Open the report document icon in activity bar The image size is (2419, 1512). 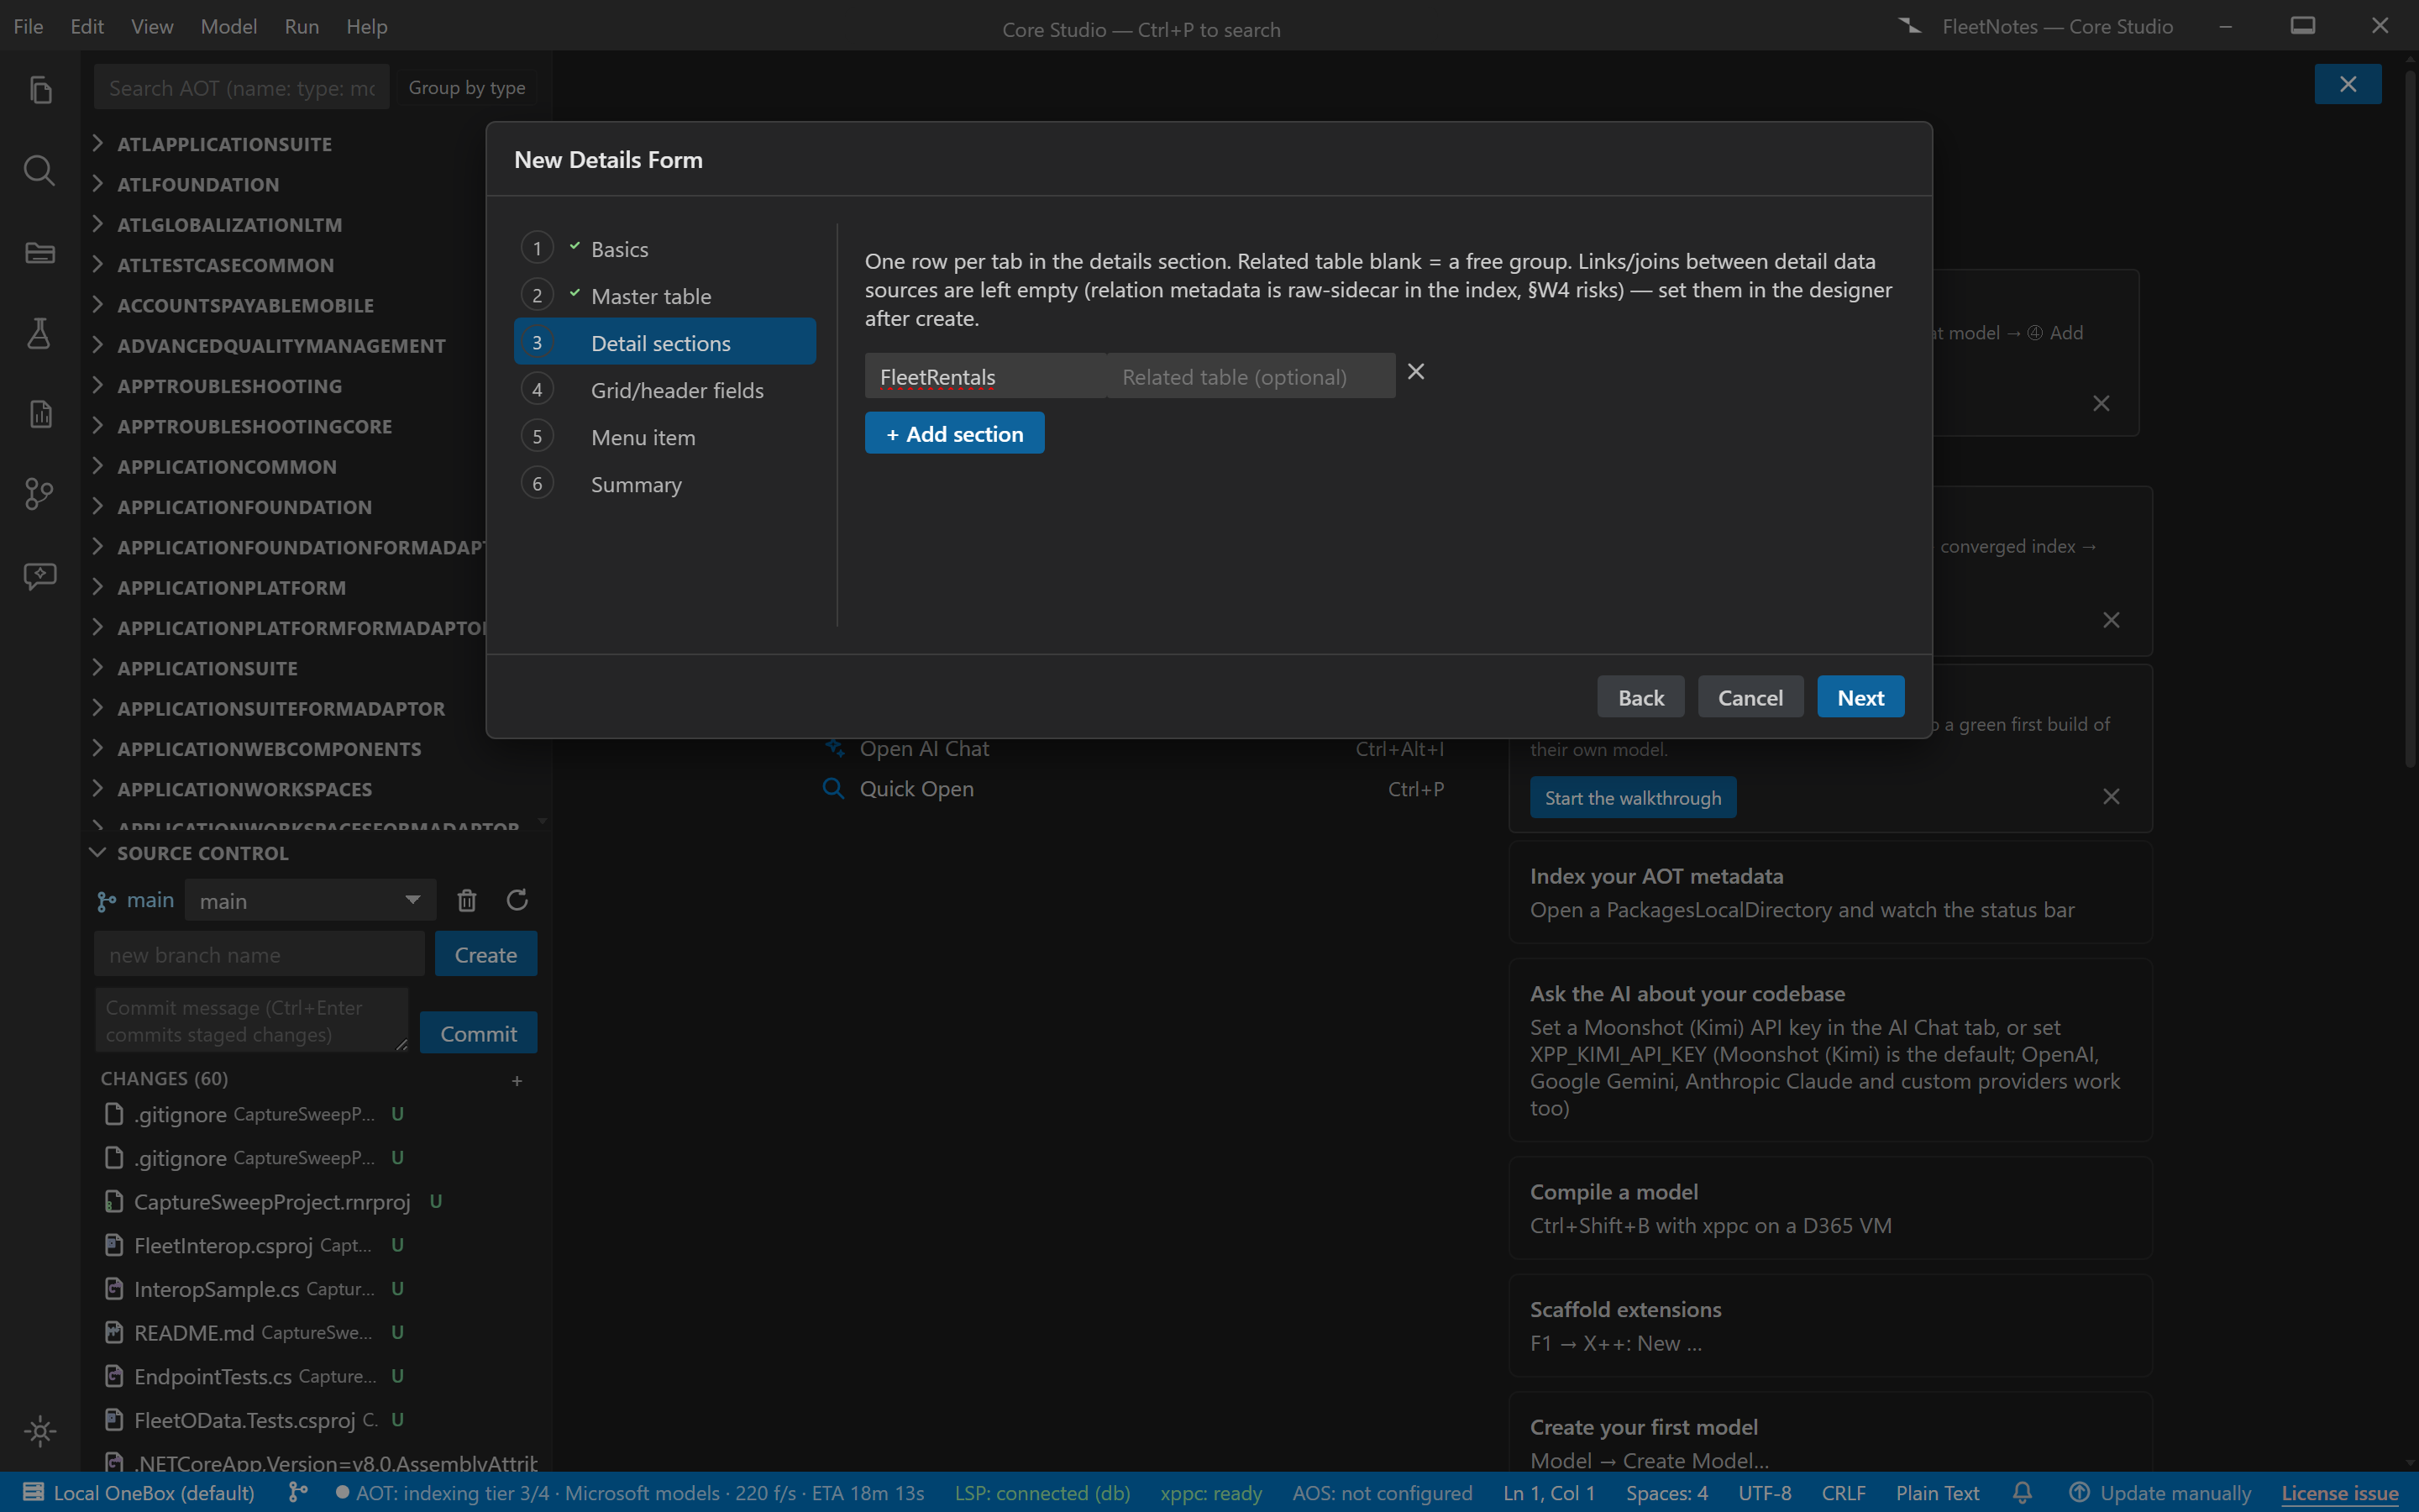40,413
